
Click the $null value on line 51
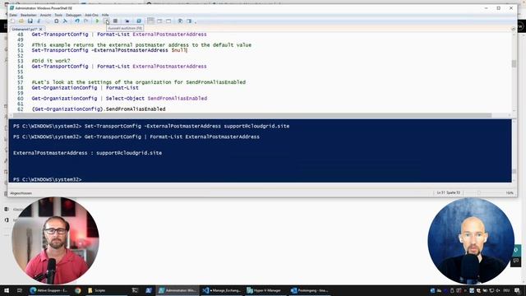[x=179, y=50]
